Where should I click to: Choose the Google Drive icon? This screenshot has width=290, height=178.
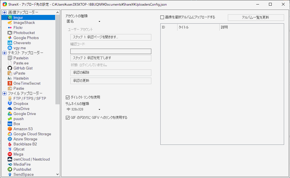pyautogui.click(x=10, y=114)
